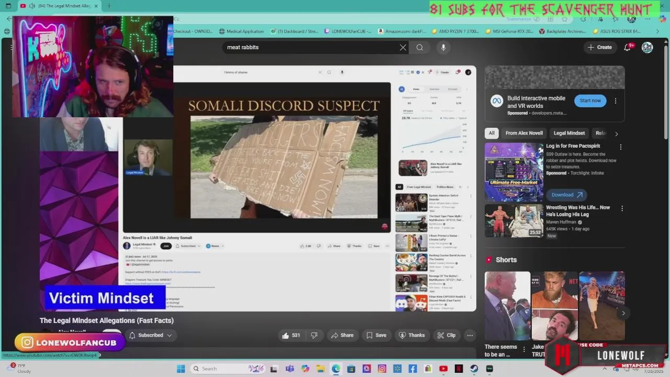Open the Windows Start menu
Screen dimensions: 670x377
click(x=181, y=369)
